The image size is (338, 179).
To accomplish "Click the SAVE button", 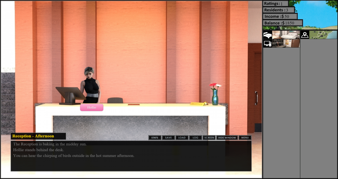I will tap(168, 138).
